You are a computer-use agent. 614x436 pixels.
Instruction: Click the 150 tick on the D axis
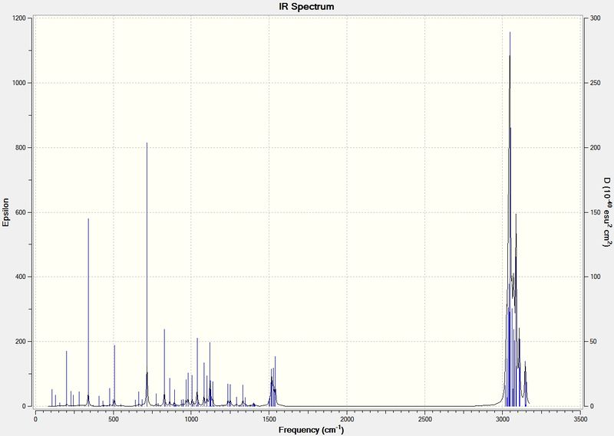[x=596, y=212]
